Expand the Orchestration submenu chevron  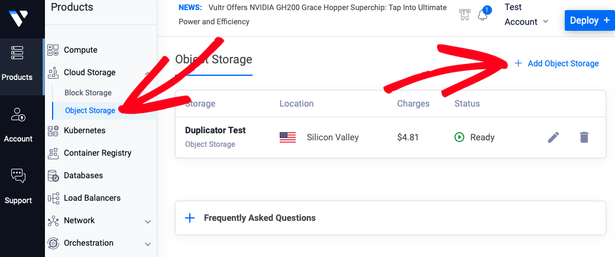(x=148, y=244)
